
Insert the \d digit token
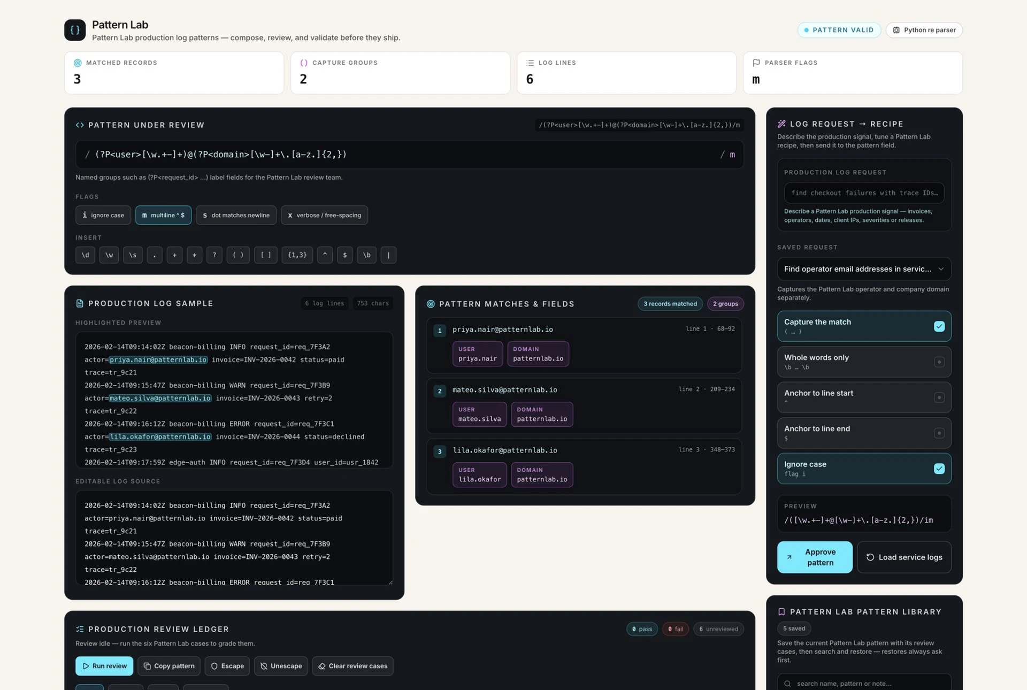click(x=85, y=255)
